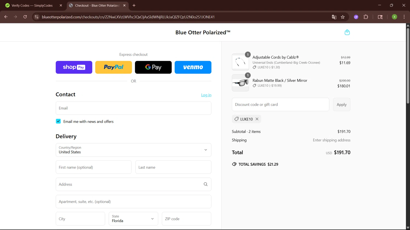The width and height of the screenshot is (410, 230).
Task: Bookmark this page with the star icon
Action: point(343,17)
